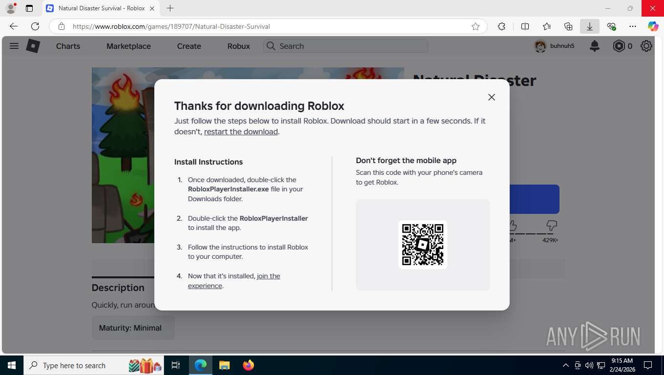664x375 pixels.
Task: Open the Edge profile icon
Action: click(10, 8)
